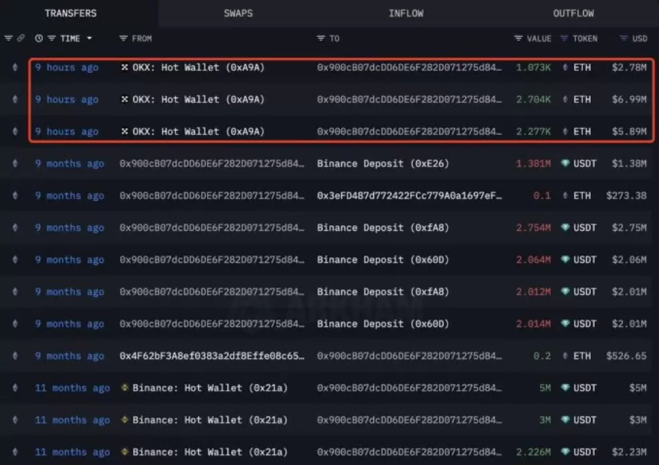Open Binance: Hot Wallet in $5M row

tap(210, 387)
